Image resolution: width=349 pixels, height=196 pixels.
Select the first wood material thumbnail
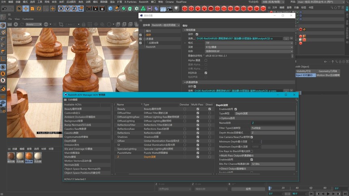11,156
